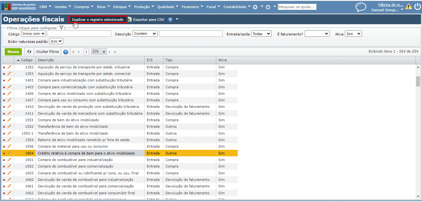Click blue help icon in grid toolbar
This screenshot has width=422, height=202.
click(x=66, y=52)
